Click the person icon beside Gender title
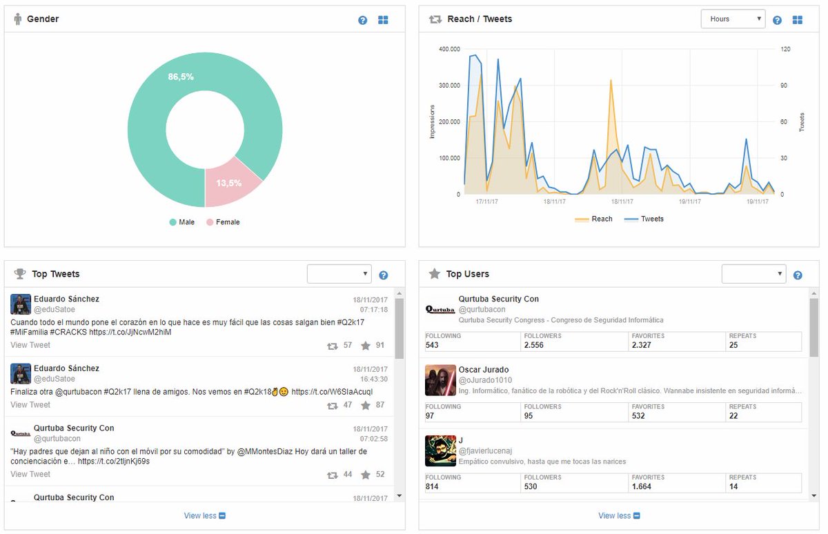 18,19
